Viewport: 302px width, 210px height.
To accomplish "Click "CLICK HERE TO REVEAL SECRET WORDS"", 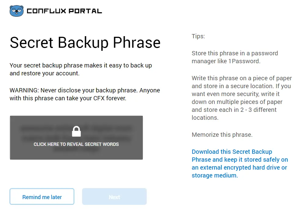I will [x=76, y=144].
